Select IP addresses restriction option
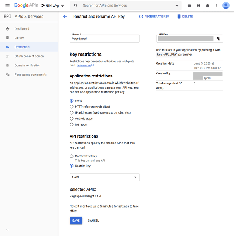The image size is (234, 236). [x=71, y=113]
